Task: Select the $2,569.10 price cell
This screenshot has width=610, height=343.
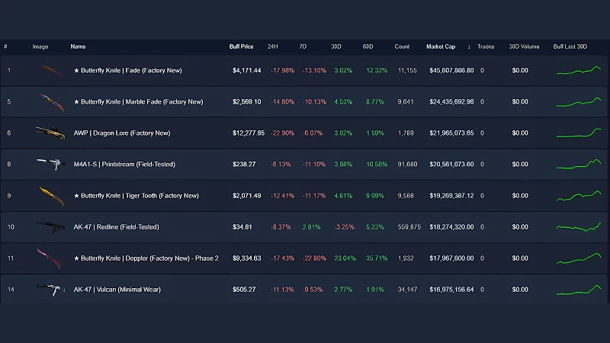Action: (x=246, y=102)
